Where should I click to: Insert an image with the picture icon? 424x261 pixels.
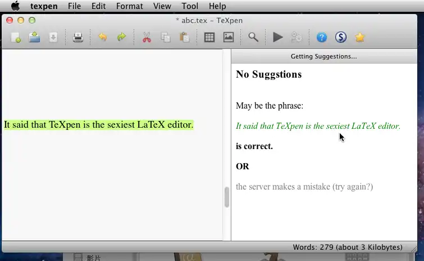click(229, 37)
